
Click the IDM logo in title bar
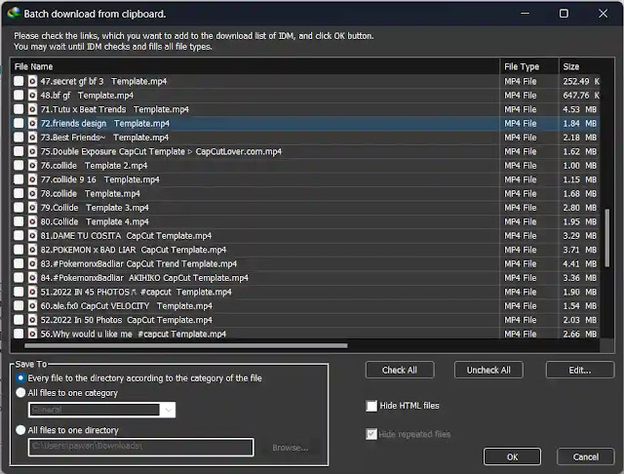14,13
